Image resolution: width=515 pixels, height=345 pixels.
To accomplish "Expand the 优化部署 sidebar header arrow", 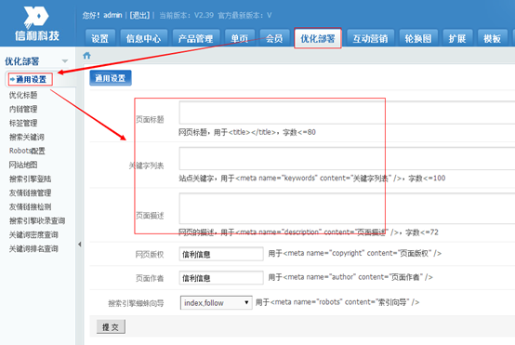I will [x=65, y=61].
